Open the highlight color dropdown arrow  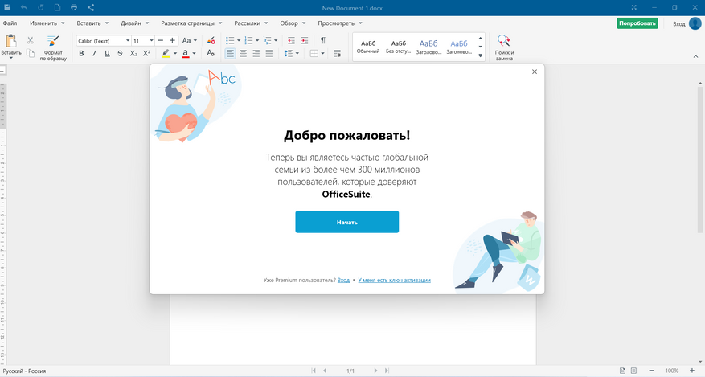coord(175,54)
